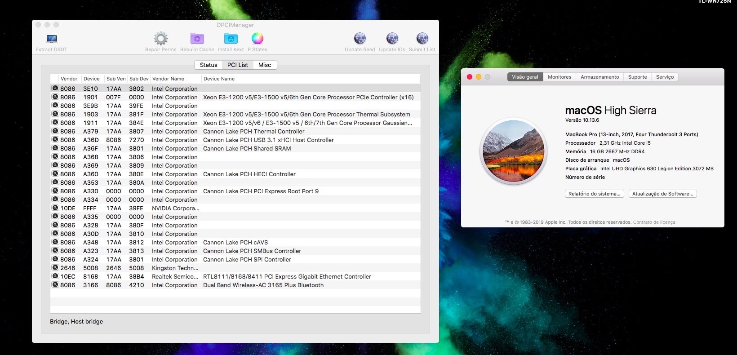Sort by the Sub Ven column header
Screen dimensions: 737x355
[116, 79]
